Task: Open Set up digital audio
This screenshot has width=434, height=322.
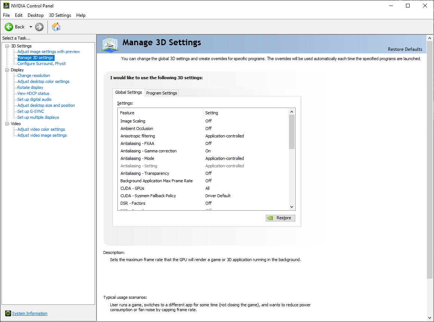Action: 34,99
